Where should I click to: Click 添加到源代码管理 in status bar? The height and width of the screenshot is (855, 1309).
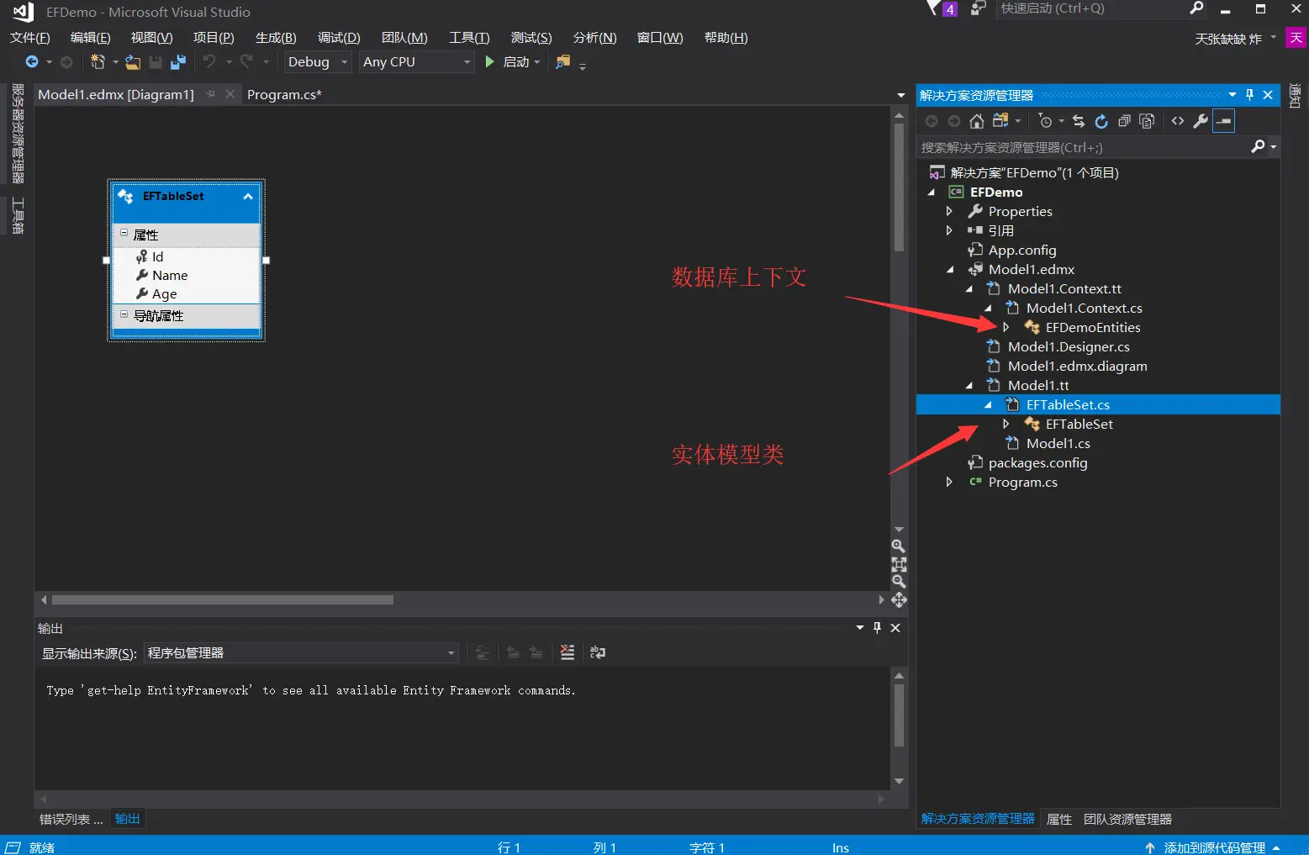tap(1214, 847)
